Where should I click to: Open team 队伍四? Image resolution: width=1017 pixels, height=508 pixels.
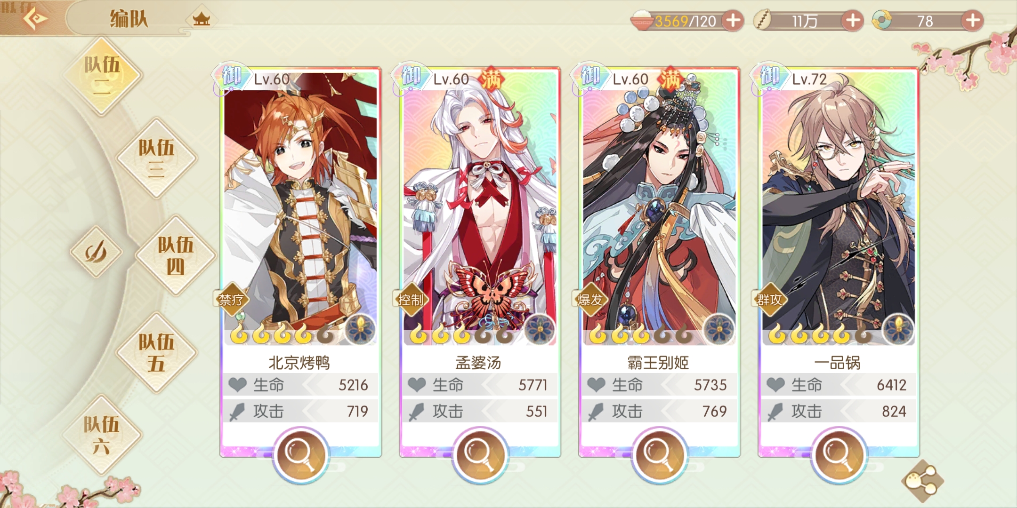coord(176,255)
